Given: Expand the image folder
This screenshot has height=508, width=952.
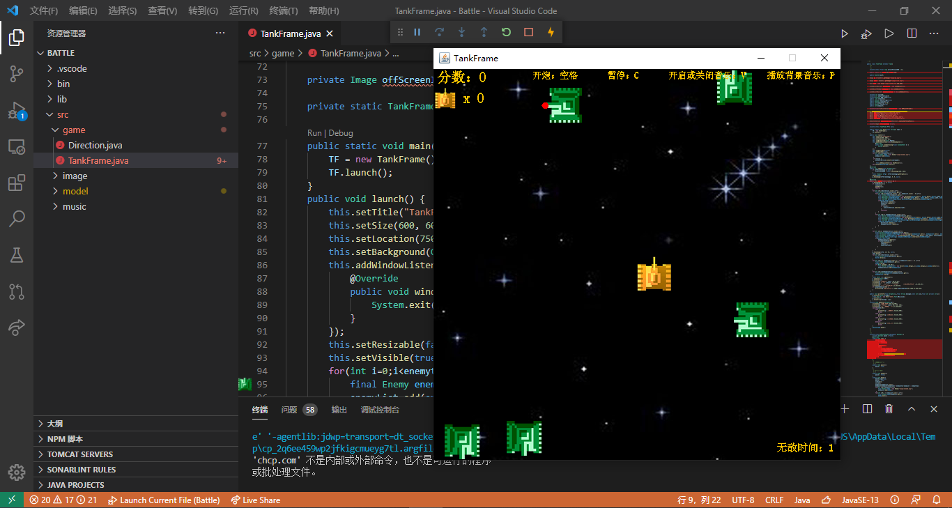Looking at the screenshot, I should [136, 176].
